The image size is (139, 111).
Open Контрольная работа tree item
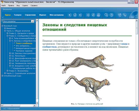click(x=25, y=68)
